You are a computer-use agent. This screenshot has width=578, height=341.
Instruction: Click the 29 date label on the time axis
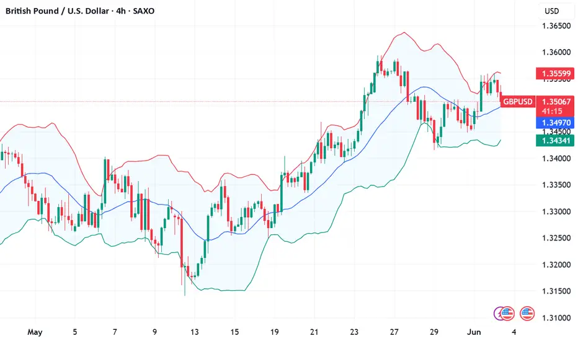click(x=434, y=332)
